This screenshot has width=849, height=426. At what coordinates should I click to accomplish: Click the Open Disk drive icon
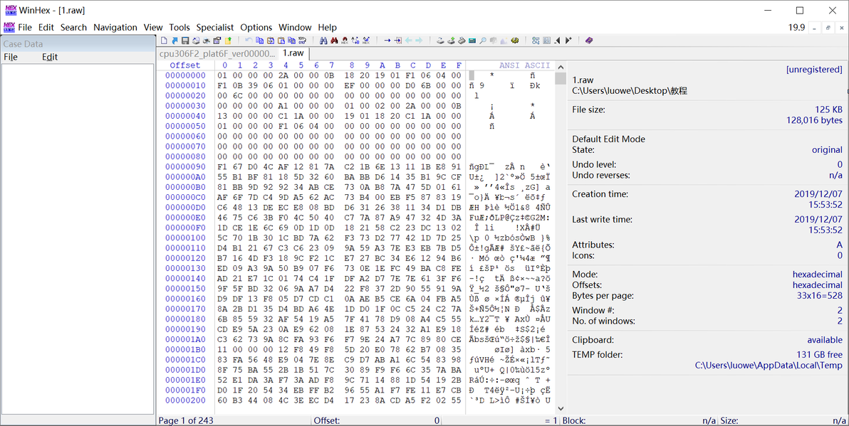(440, 41)
